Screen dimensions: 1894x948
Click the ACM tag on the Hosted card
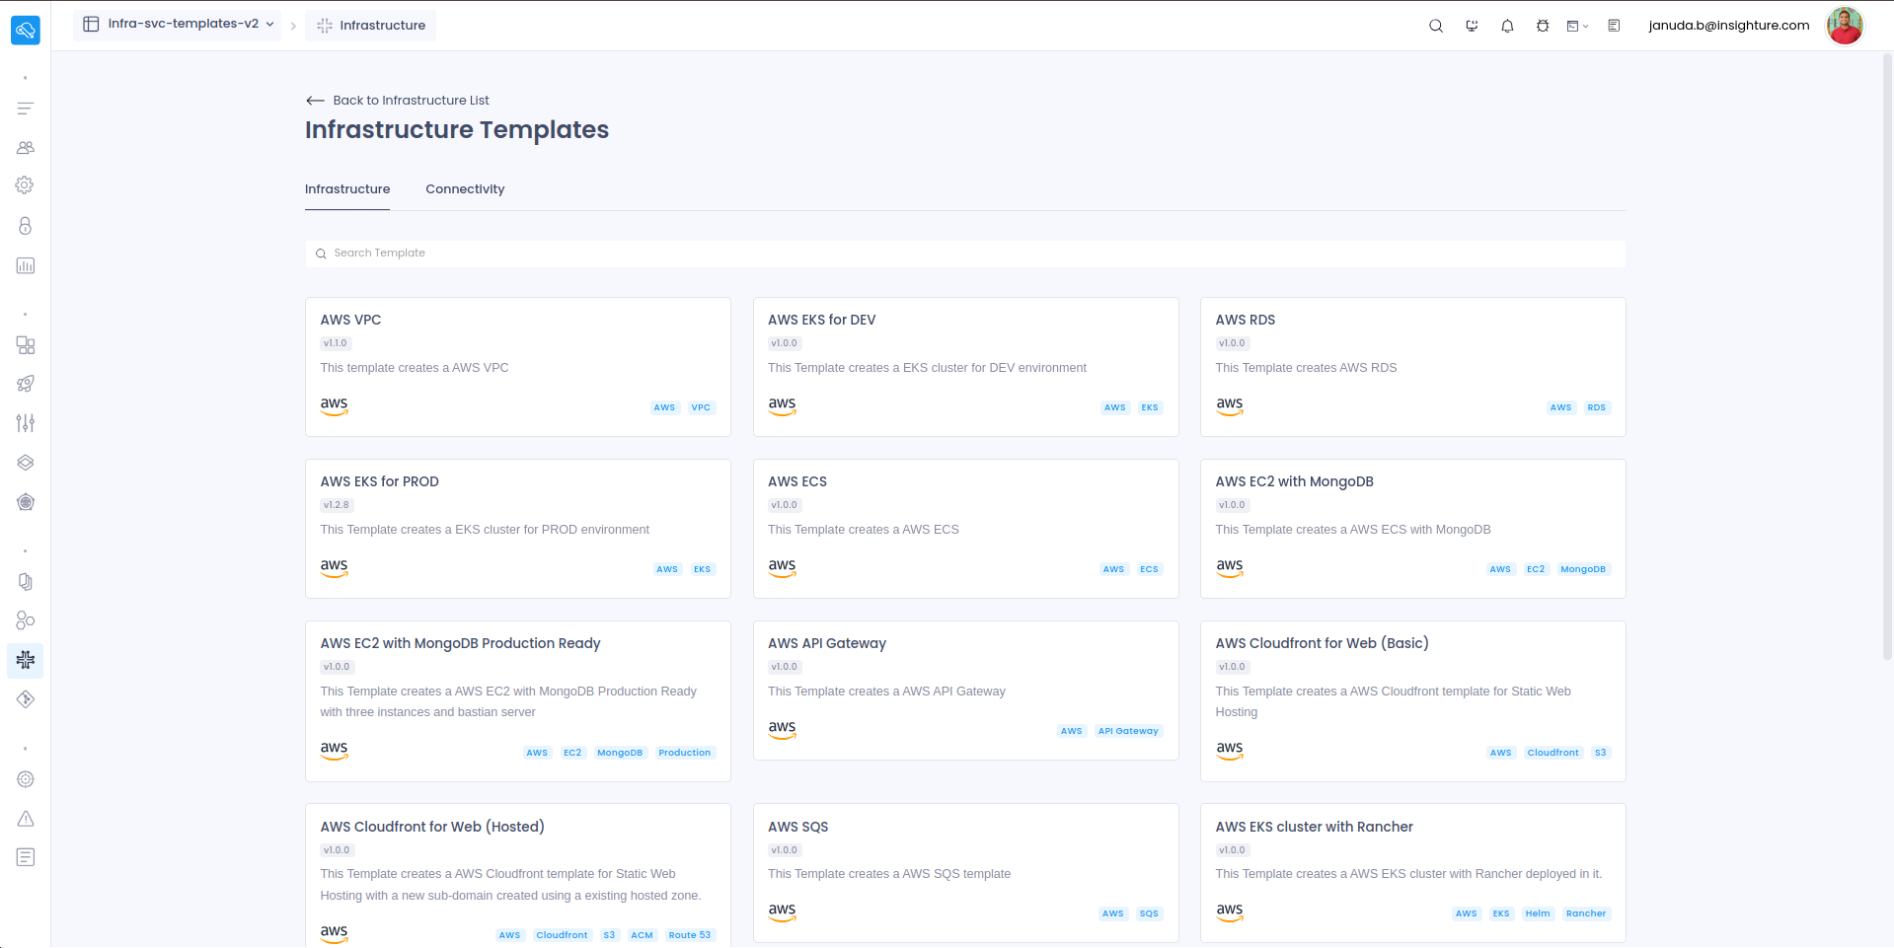pos(643,935)
